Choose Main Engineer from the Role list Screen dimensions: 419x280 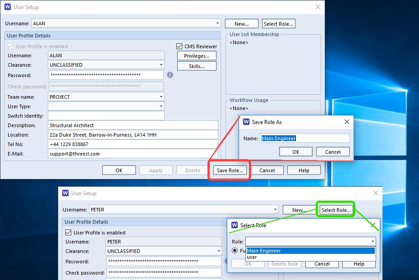point(310,251)
